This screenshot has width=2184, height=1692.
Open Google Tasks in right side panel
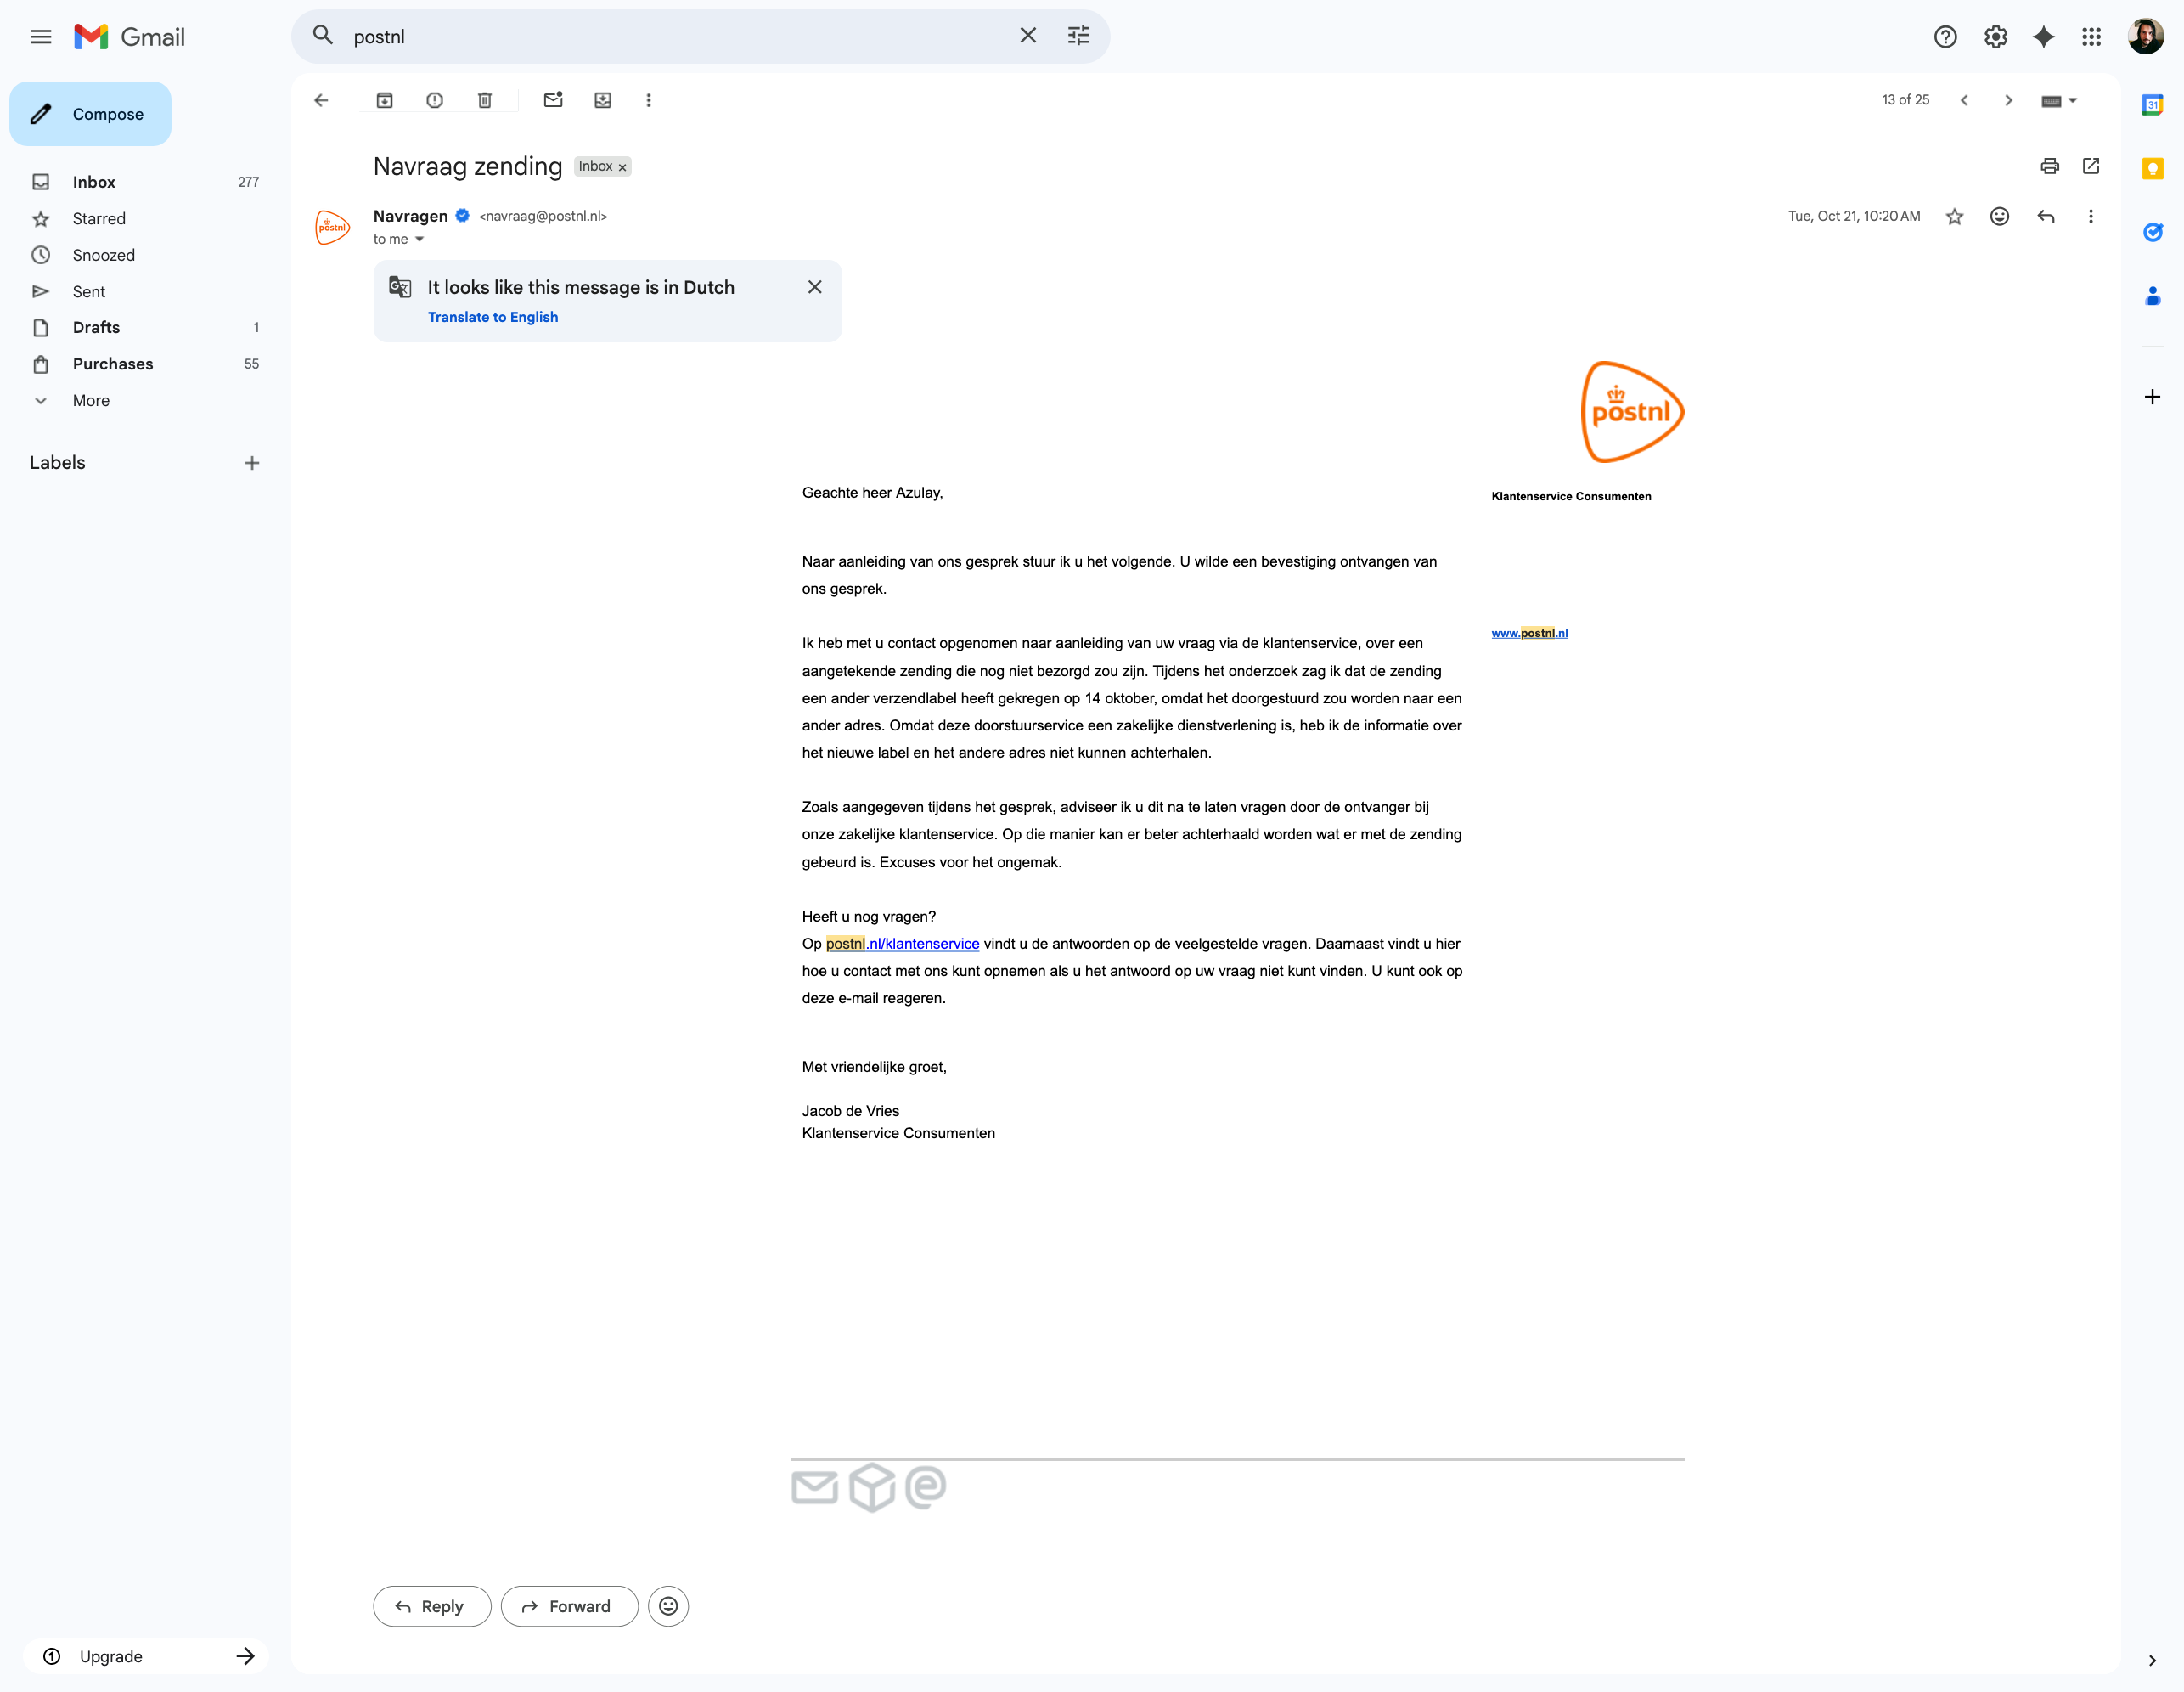tap(2152, 232)
